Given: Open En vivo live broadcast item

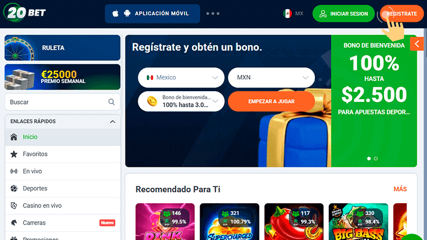Looking at the screenshot, I should (62, 171).
